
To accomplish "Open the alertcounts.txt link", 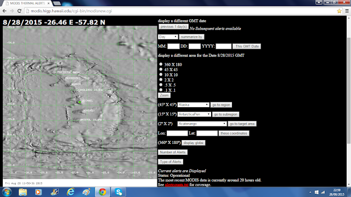I will pyautogui.click(x=177, y=185).
